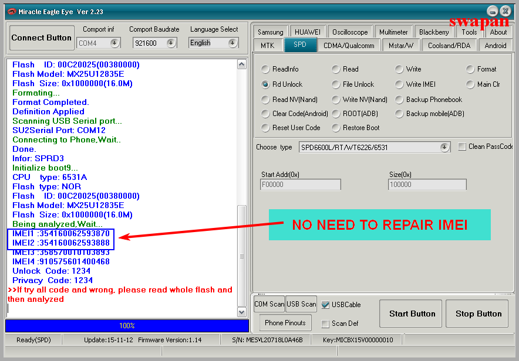Switch to the Oscilloscope tab

click(350, 32)
